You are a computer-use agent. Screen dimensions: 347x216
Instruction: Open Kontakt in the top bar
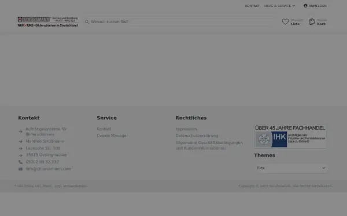pyautogui.click(x=252, y=6)
